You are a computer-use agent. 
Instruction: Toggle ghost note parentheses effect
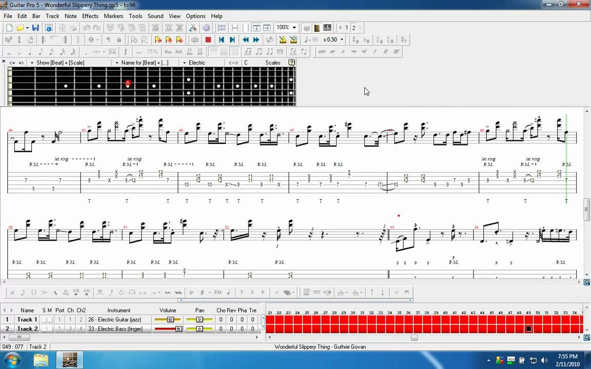point(33,293)
